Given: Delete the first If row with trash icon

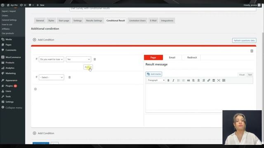Looking at the screenshot, I should (94, 59).
